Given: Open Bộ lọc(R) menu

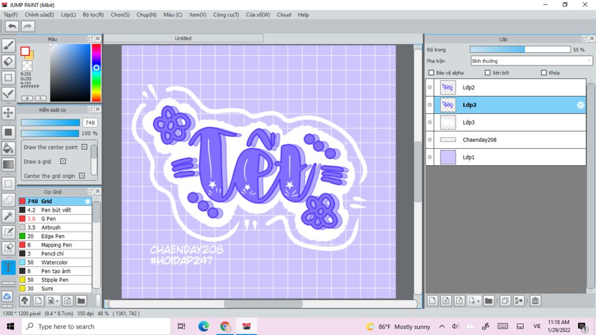Looking at the screenshot, I should (93, 15).
